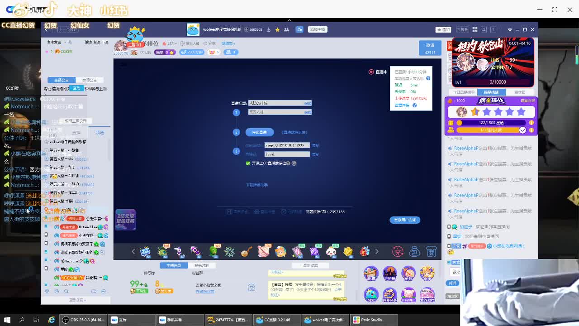
Task: Open the 直播教程汇总 tutorial link
Action: click(294, 132)
